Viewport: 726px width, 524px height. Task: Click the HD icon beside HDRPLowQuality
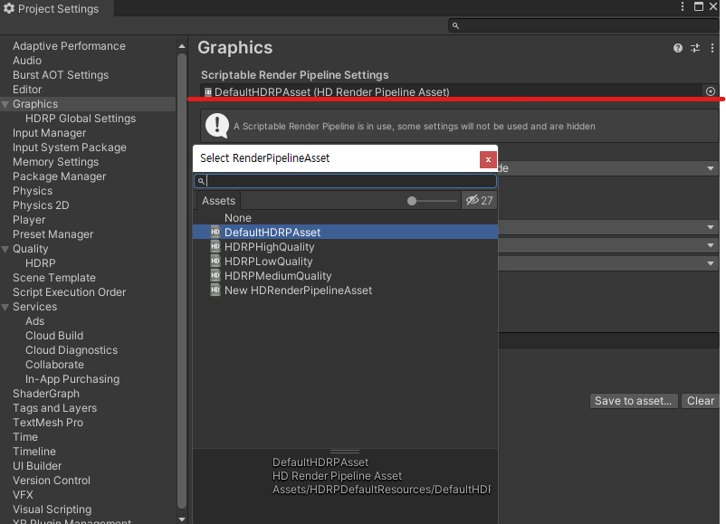(x=215, y=261)
